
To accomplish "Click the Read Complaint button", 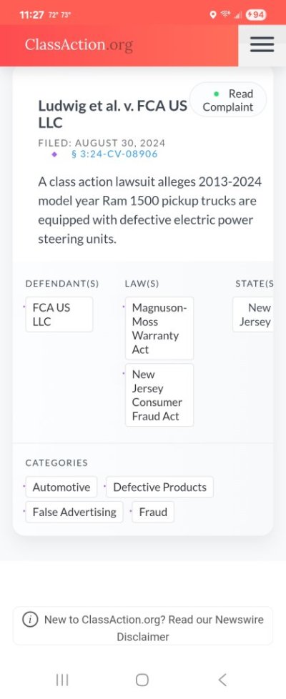I will click(228, 100).
